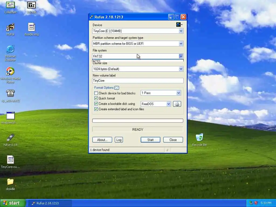This screenshot has width=276, height=207.
Task: Open the File system FAT32 dropdown
Action: point(138,56)
